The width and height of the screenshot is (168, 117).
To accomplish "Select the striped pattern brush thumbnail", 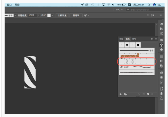I will [137, 62].
